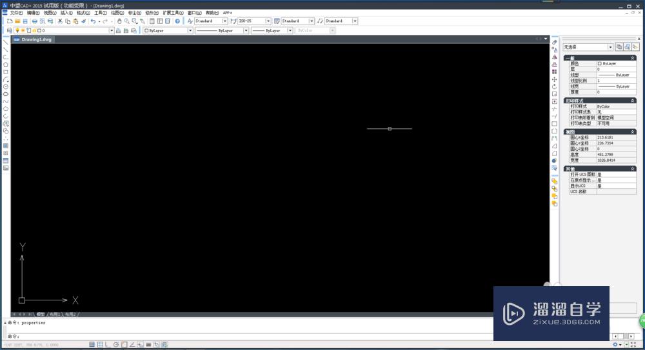Click the command line input field
Screen dimensions: 645x350
(255, 336)
